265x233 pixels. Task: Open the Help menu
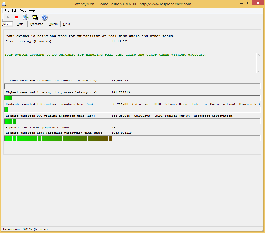32,11
